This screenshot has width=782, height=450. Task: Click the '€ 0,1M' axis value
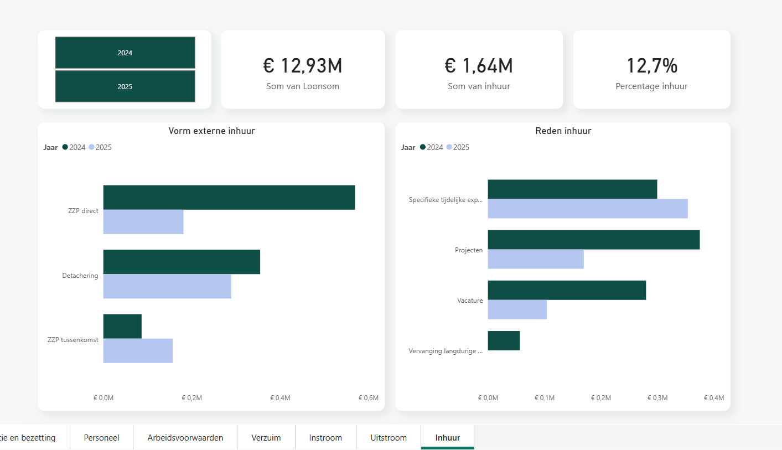[x=545, y=398]
